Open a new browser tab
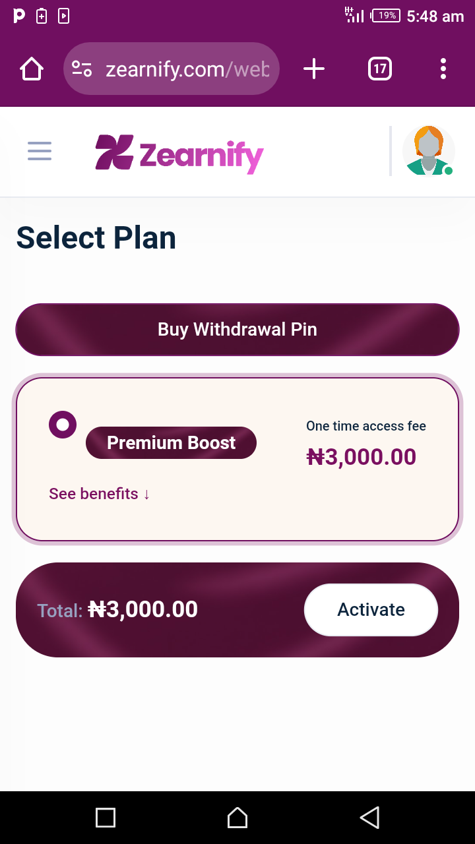Viewport: 475px width, 844px height. pyautogui.click(x=314, y=69)
